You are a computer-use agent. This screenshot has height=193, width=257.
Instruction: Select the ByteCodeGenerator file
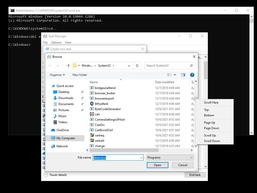tap(108, 109)
